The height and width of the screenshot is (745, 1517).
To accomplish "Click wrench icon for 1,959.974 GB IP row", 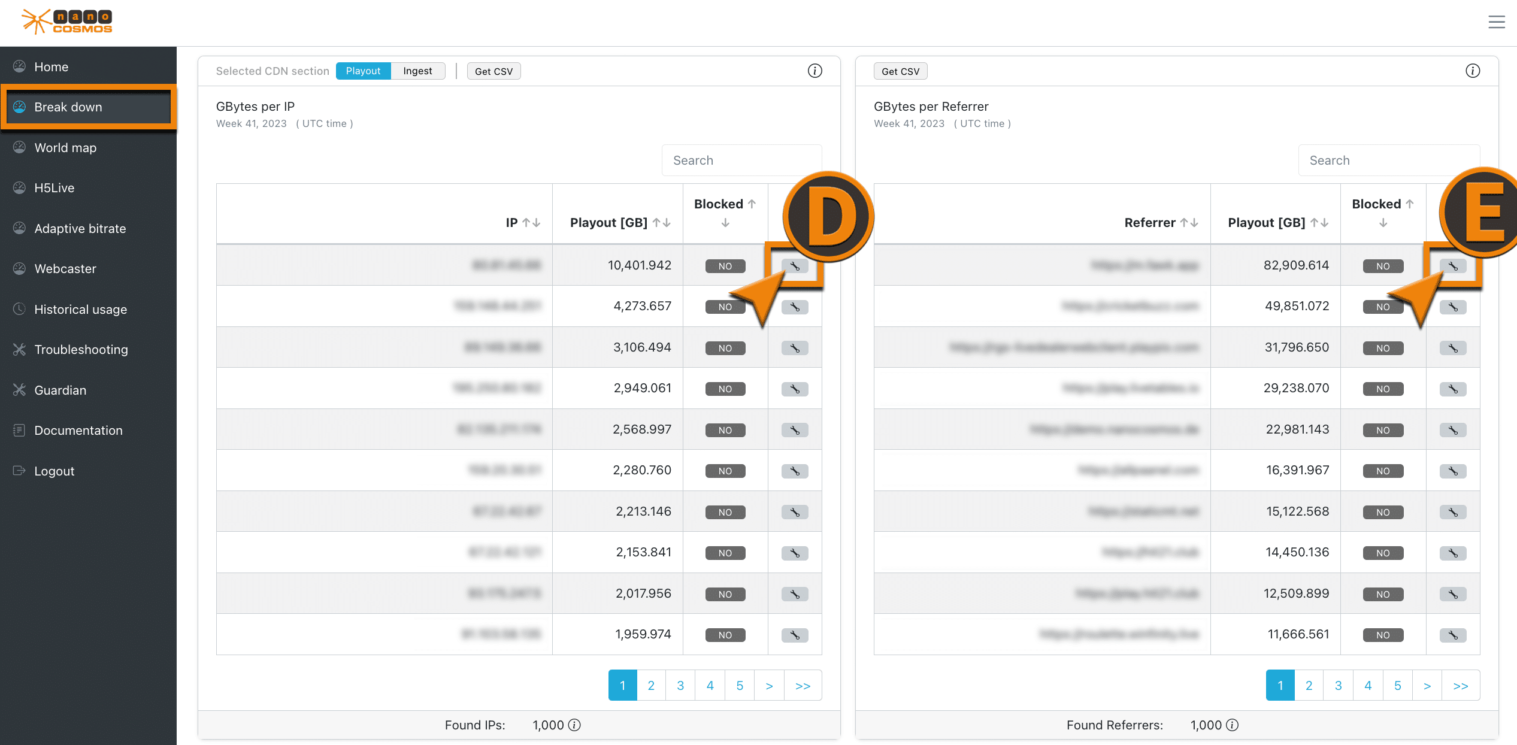I will [794, 635].
